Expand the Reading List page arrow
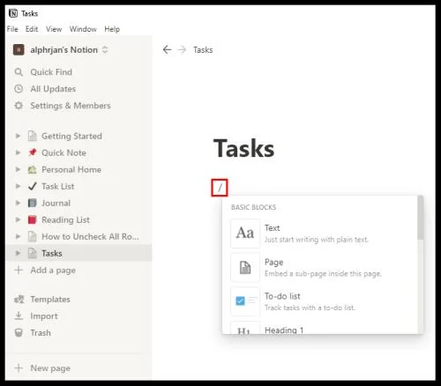Viewport: 441px width, 386px height. (x=18, y=219)
